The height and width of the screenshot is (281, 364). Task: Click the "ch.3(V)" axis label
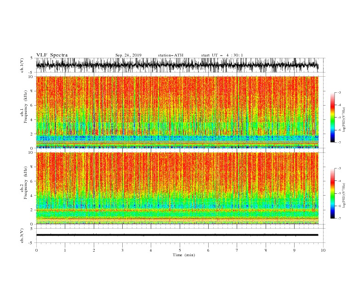pos(22,236)
